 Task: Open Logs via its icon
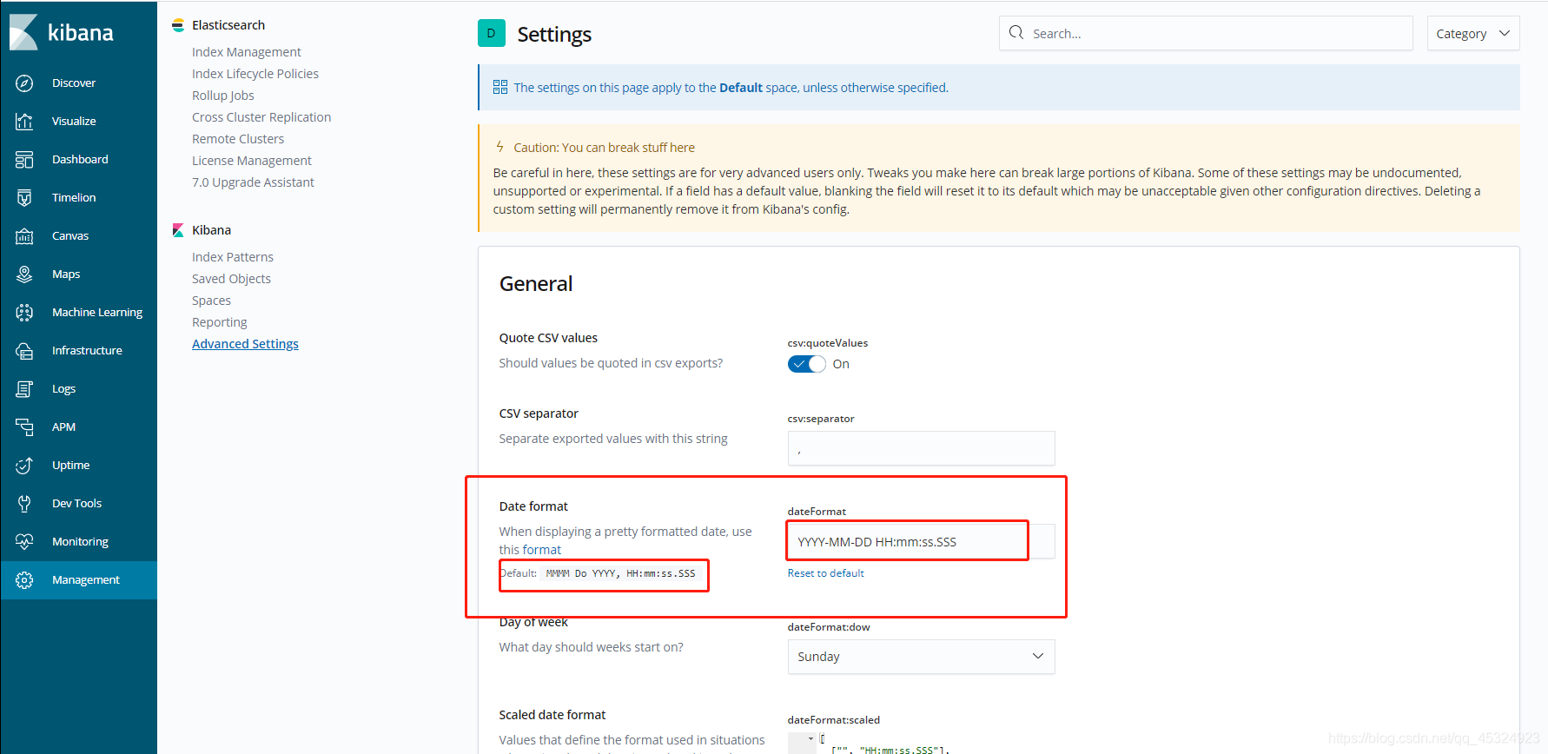coord(24,389)
